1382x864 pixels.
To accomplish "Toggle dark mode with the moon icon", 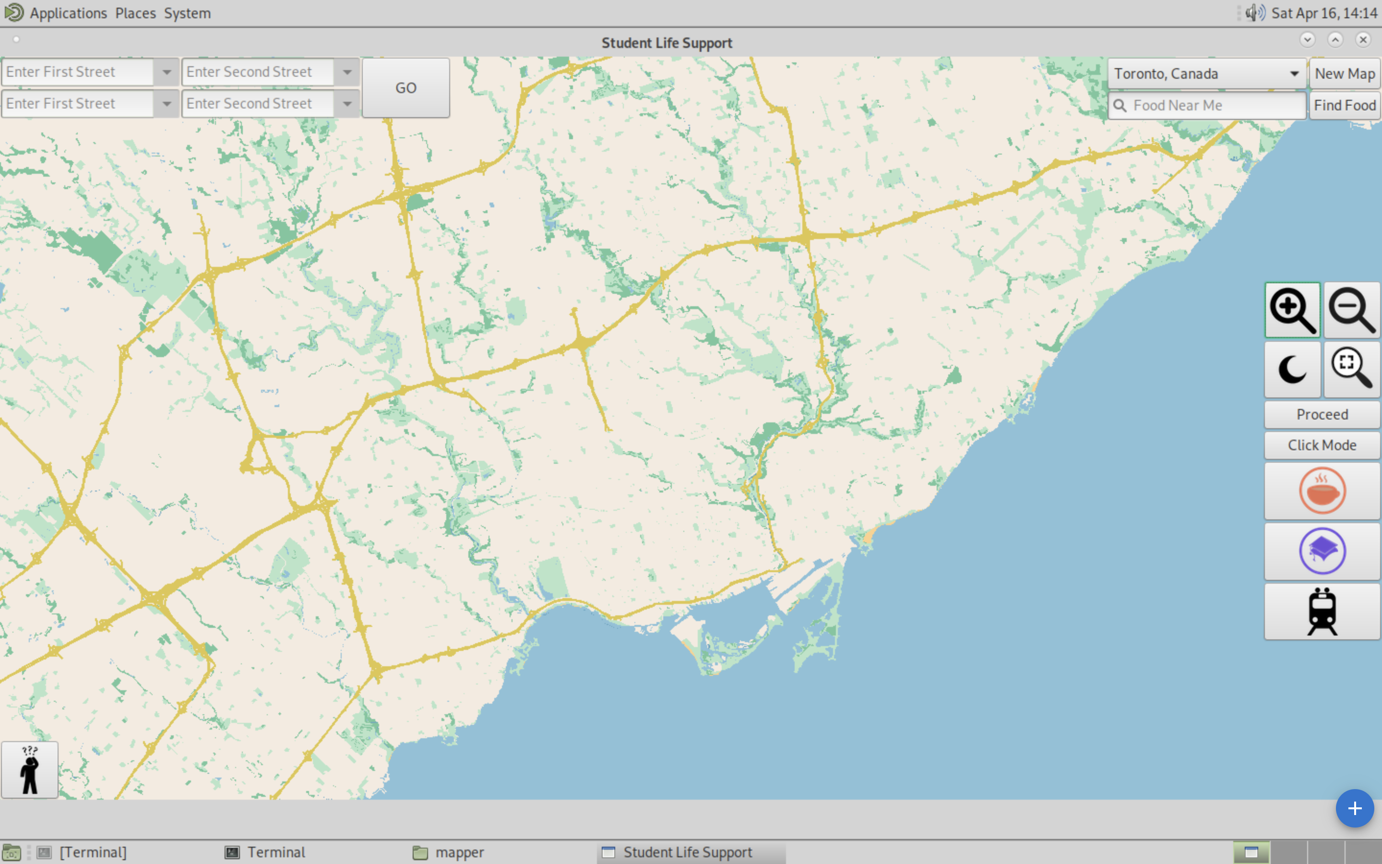I will 1292,370.
